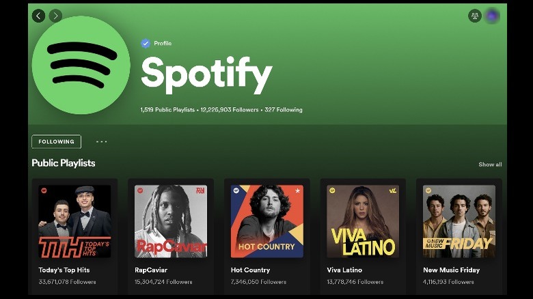This screenshot has width=533, height=299.
Task: Click the 13,778,746 Followers text
Action: point(355,282)
